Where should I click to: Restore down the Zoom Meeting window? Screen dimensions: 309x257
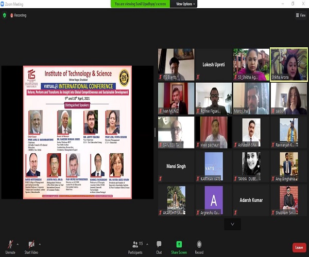coord(293,4)
